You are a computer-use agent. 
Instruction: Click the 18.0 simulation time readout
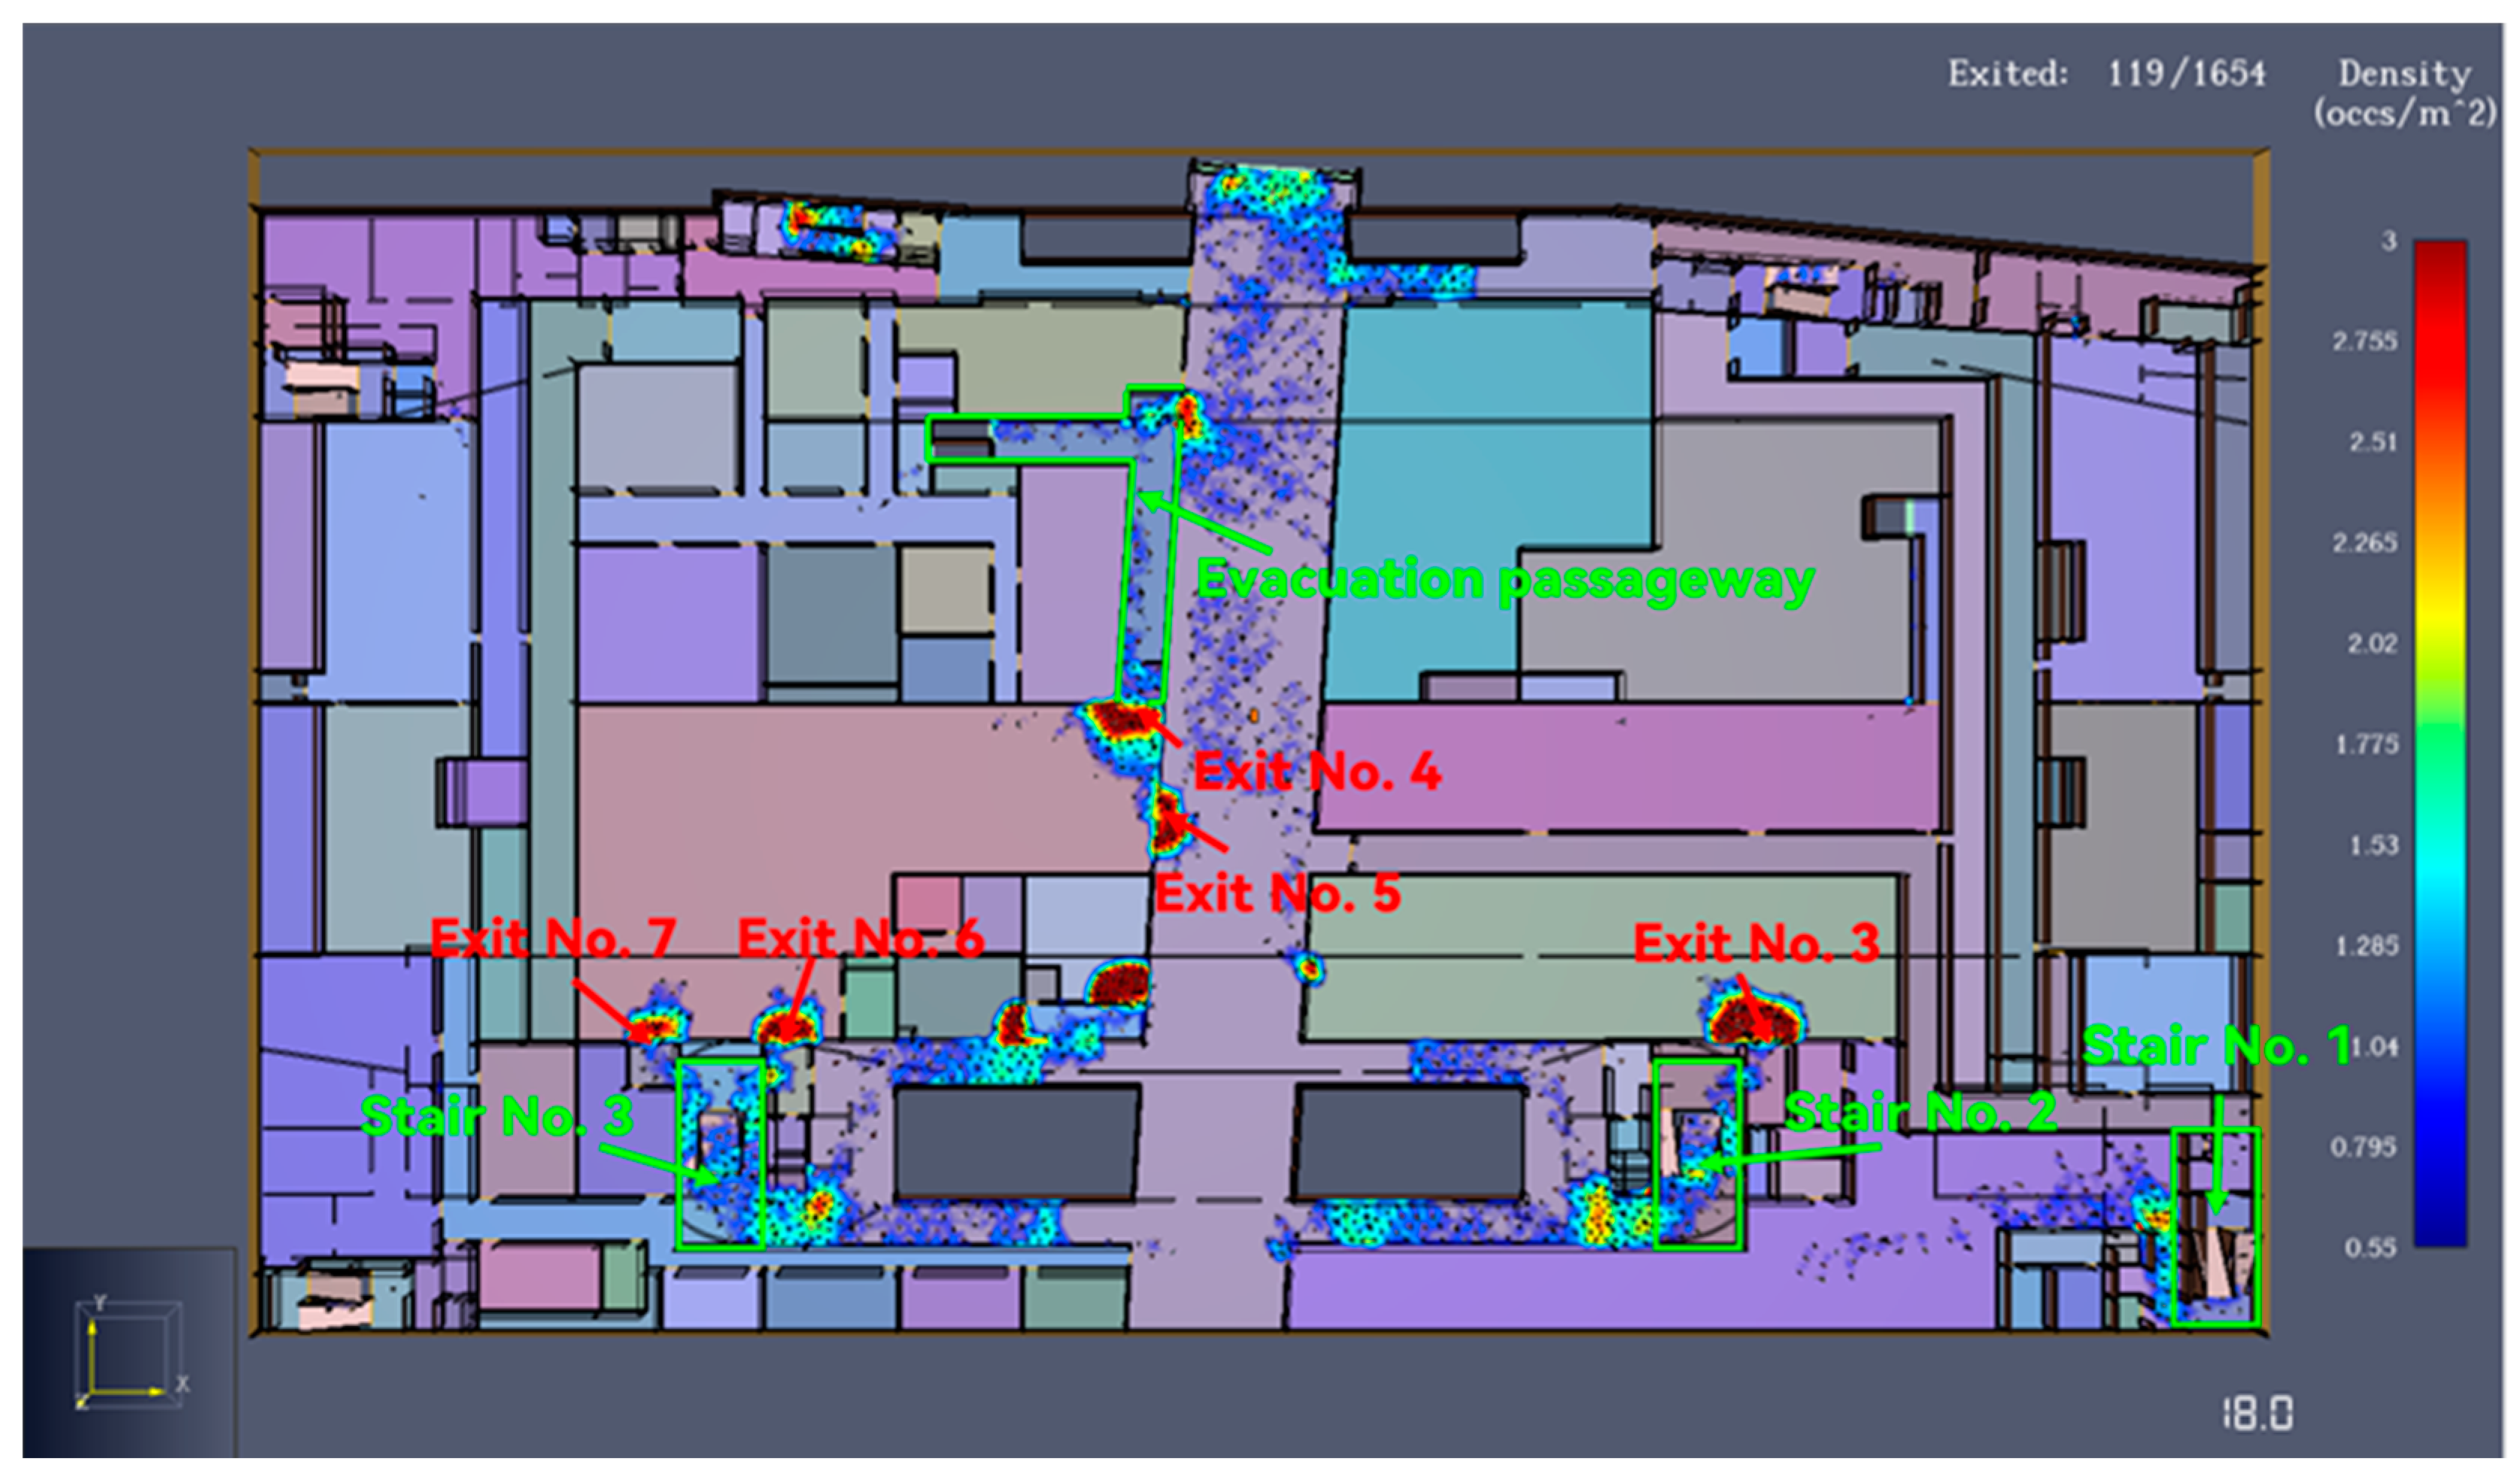pos(2258,1414)
